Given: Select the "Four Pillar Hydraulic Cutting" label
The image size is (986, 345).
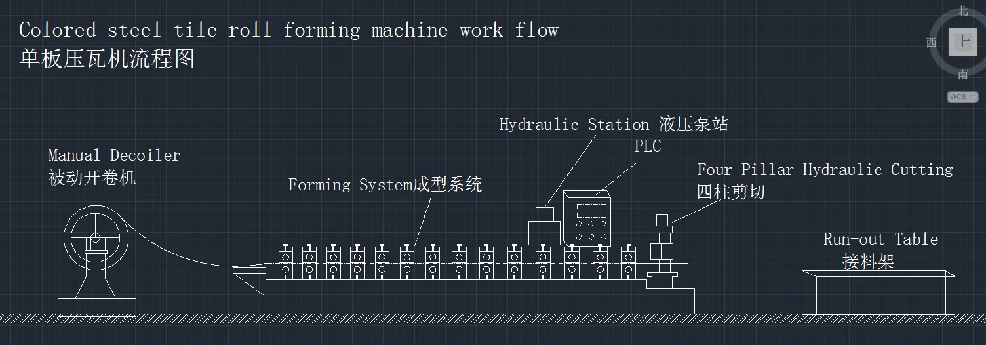Looking at the screenshot, I should click(x=825, y=170).
